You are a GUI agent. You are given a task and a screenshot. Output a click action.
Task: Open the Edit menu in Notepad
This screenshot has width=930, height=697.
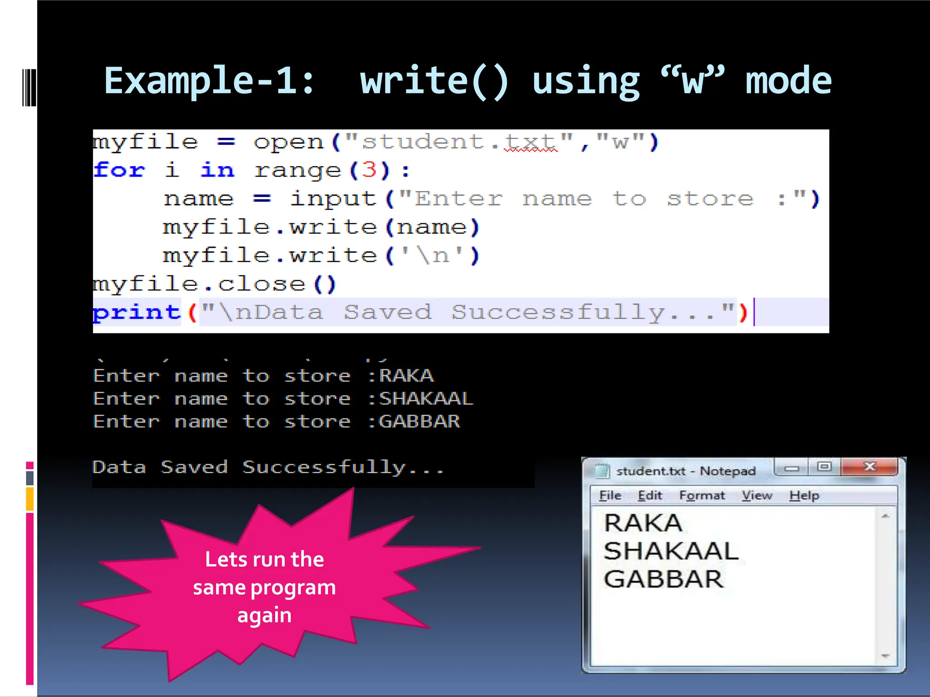pyautogui.click(x=650, y=496)
